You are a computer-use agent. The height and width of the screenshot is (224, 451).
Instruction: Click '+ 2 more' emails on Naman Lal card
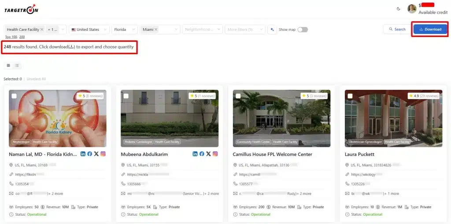[56, 194]
